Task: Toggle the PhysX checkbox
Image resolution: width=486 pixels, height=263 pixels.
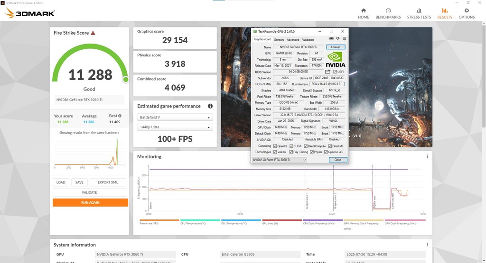Action: point(312,152)
